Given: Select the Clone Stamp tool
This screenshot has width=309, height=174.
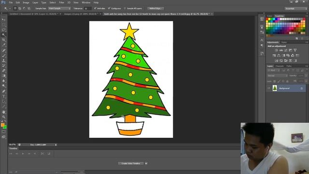Looking at the screenshot, I should pyautogui.click(x=3, y=60).
